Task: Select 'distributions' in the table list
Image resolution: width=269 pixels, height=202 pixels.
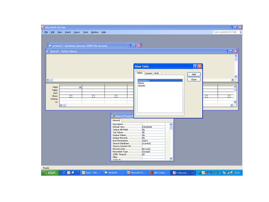Action: tap(160, 81)
